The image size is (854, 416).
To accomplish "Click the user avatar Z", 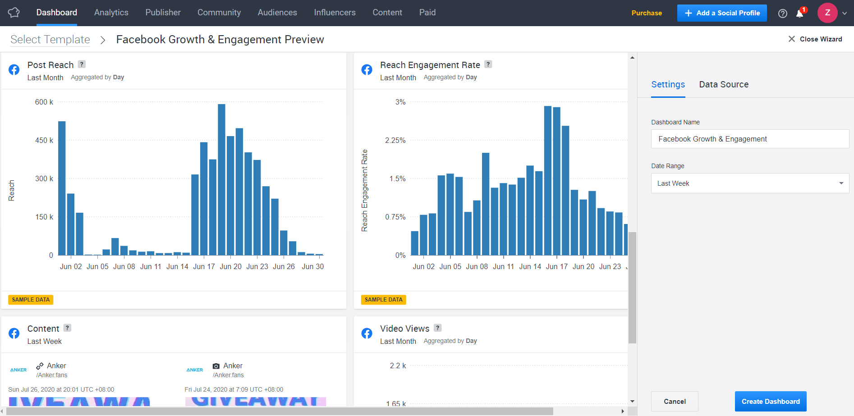I will click(827, 13).
